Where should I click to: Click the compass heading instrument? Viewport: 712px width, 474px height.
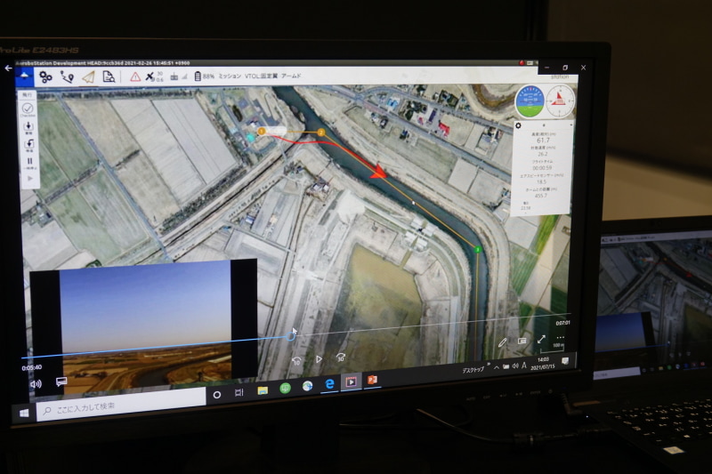coord(561,100)
